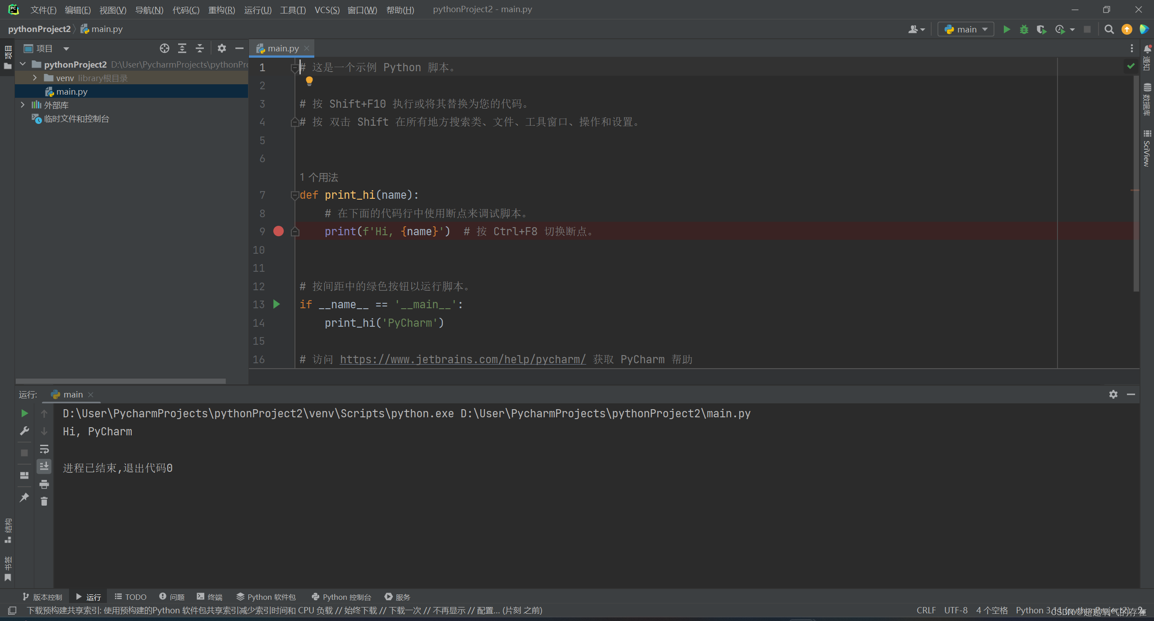Screen dimensions: 1154x621
Task: Click the Debug bug icon
Action: (1024, 29)
